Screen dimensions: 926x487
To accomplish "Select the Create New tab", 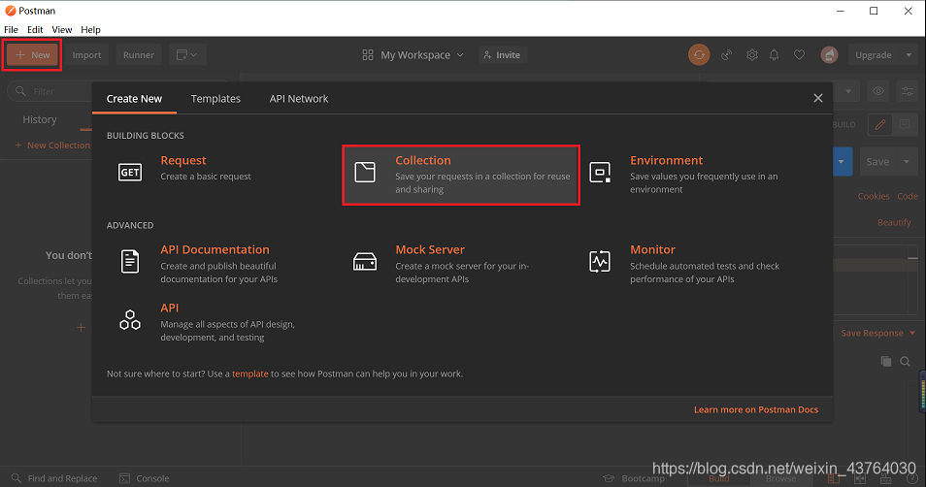I will [134, 99].
